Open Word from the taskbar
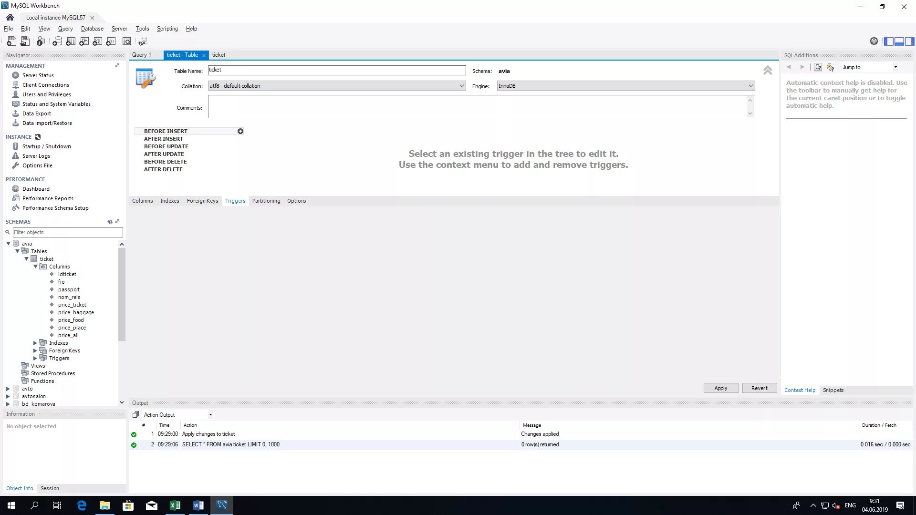 click(198, 505)
